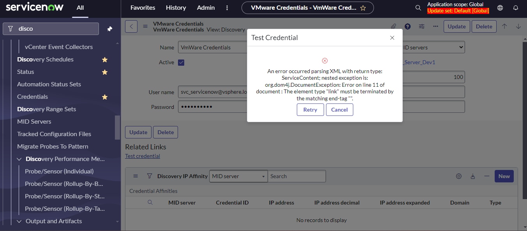Click the attachment paperclip icon

pyautogui.click(x=394, y=26)
